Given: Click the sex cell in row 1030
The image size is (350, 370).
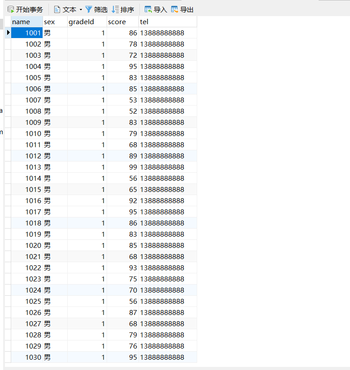Looking at the screenshot, I should point(55,357).
